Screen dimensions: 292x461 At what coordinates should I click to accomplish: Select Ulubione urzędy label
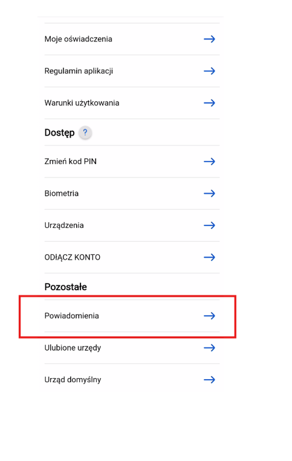[x=73, y=348]
